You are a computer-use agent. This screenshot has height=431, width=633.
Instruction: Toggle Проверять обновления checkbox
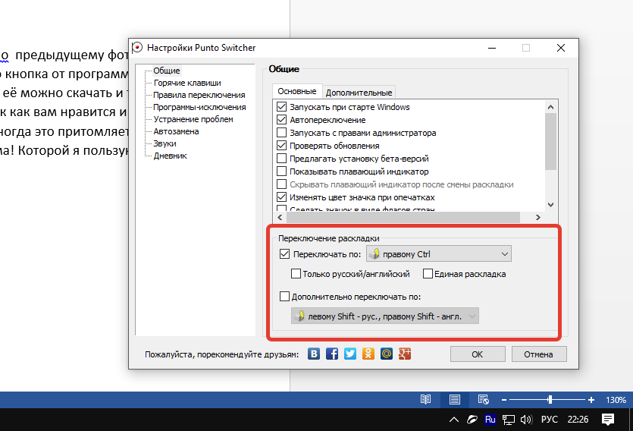(281, 146)
